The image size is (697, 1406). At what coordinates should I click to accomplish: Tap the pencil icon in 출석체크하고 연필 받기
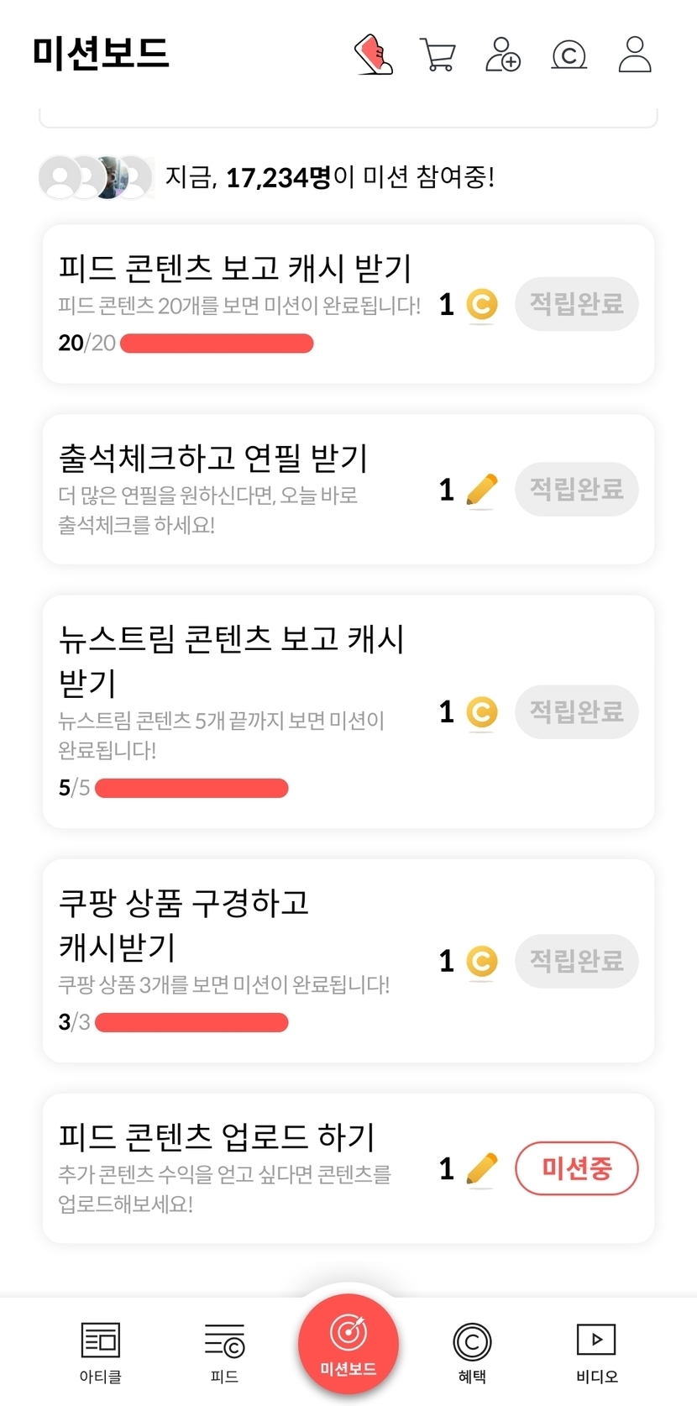pyautogui.click(x=481, y=490)
